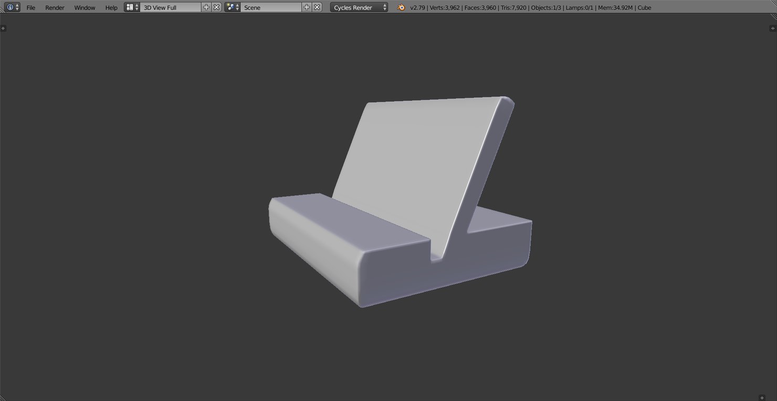Open the screen layout selector arrows
Image resolution: width=777 pixels, height=401 pixels.
tap(136, 7)
